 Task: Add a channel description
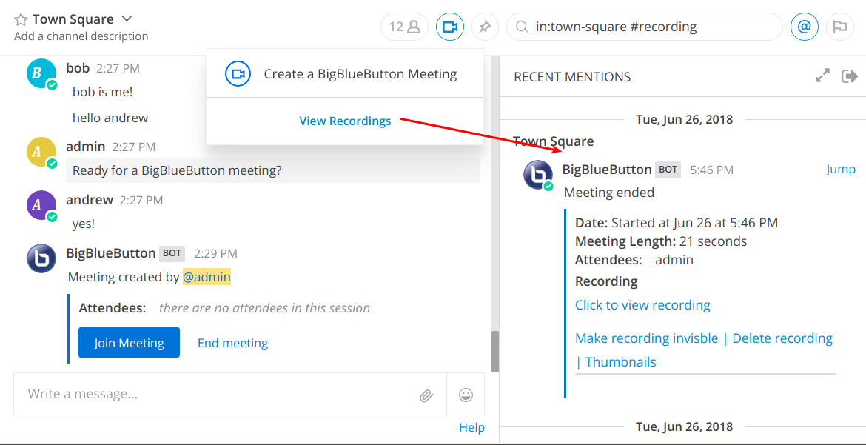[81, 36]
